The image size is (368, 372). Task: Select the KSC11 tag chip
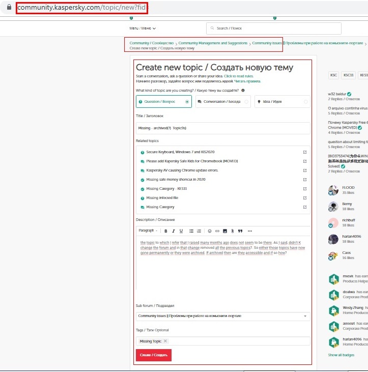click(x=349, y=75)
